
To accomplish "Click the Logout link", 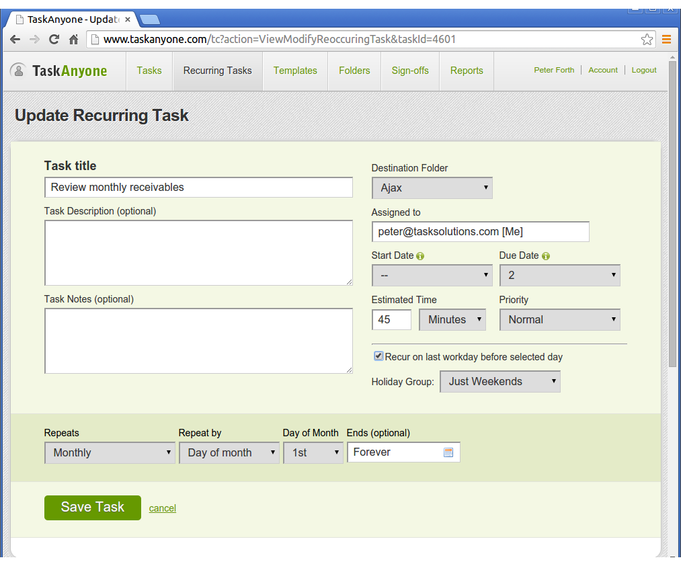I will pyautogui.click(x=643, y=70).
